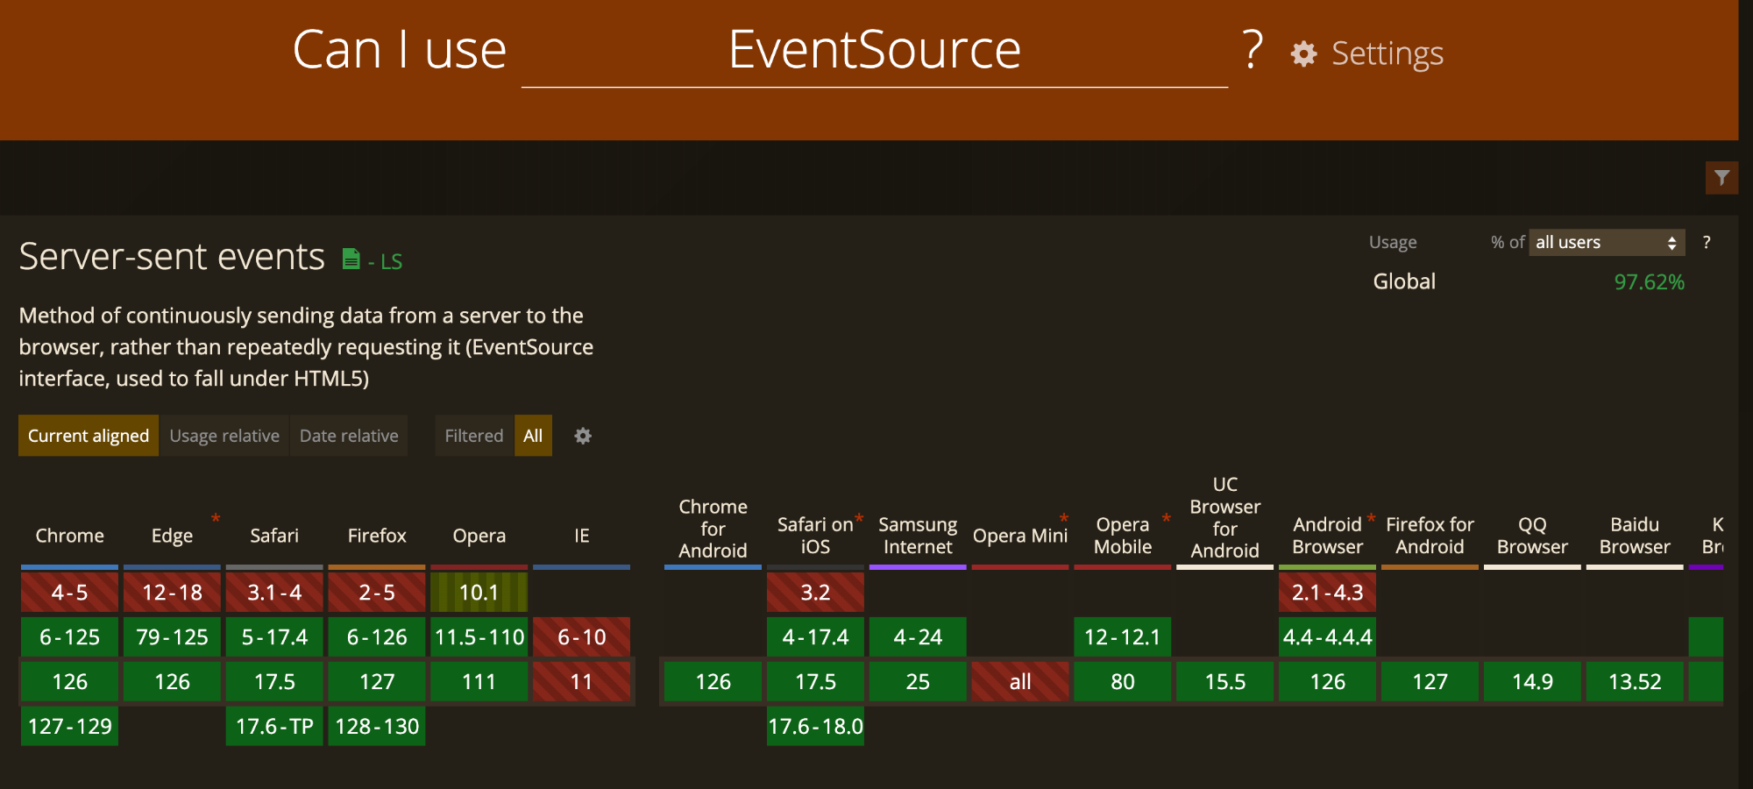This screenshot has width=1753, height=789.
Task: Click the Chrome column header
Action: pyautogui.click(x=70, y=536)
